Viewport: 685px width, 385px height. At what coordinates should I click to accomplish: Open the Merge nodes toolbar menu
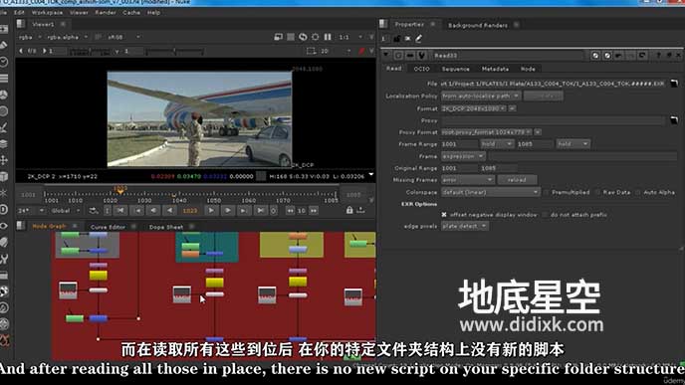[4, 143]
